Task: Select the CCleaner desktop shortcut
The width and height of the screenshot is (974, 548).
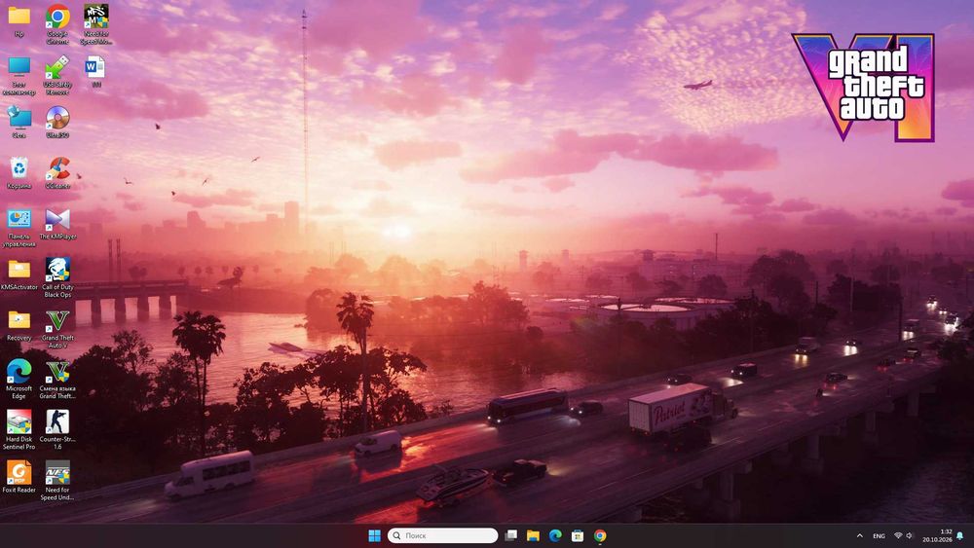Action: pyautogui.click(x=57, y=172)
